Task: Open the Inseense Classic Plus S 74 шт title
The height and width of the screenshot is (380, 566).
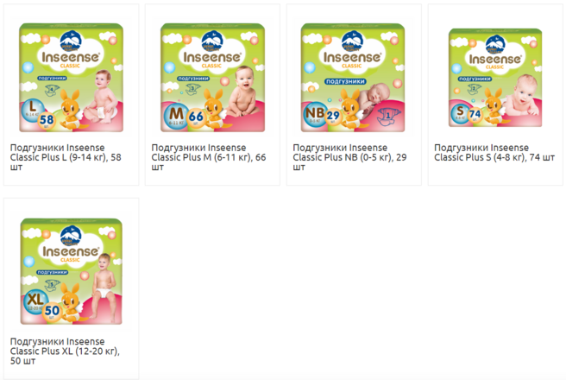Action: coord(494,153)
